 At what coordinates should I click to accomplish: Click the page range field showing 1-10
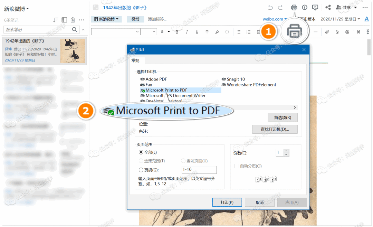[199, 169]
